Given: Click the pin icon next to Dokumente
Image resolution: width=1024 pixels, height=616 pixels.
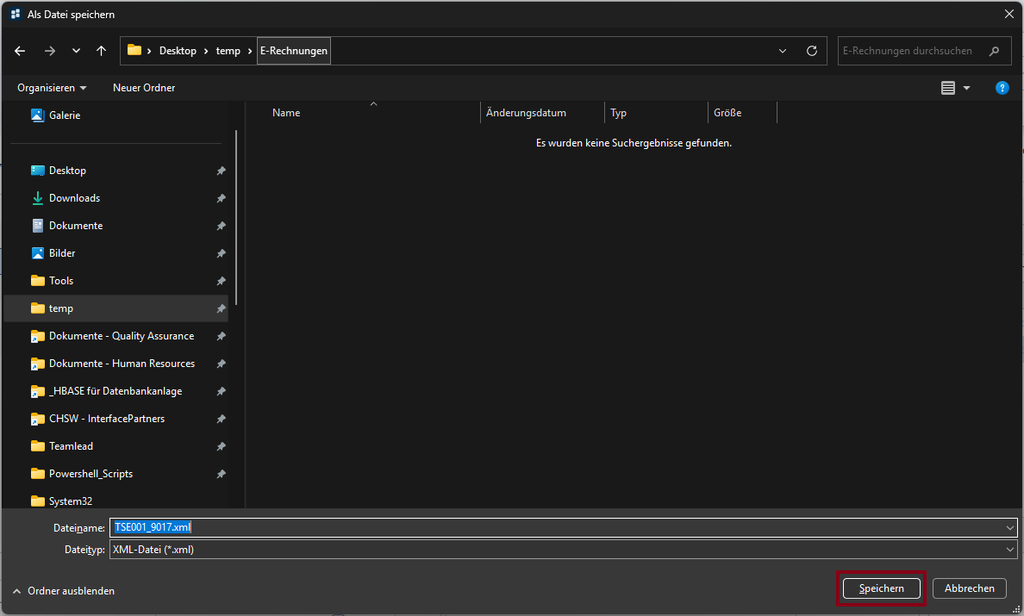Looking at the screenshot, I should coord(222,226).
